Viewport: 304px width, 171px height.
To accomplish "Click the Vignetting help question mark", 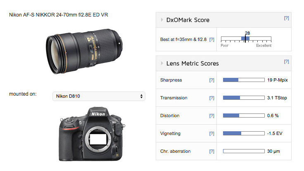I will [212, 133].
